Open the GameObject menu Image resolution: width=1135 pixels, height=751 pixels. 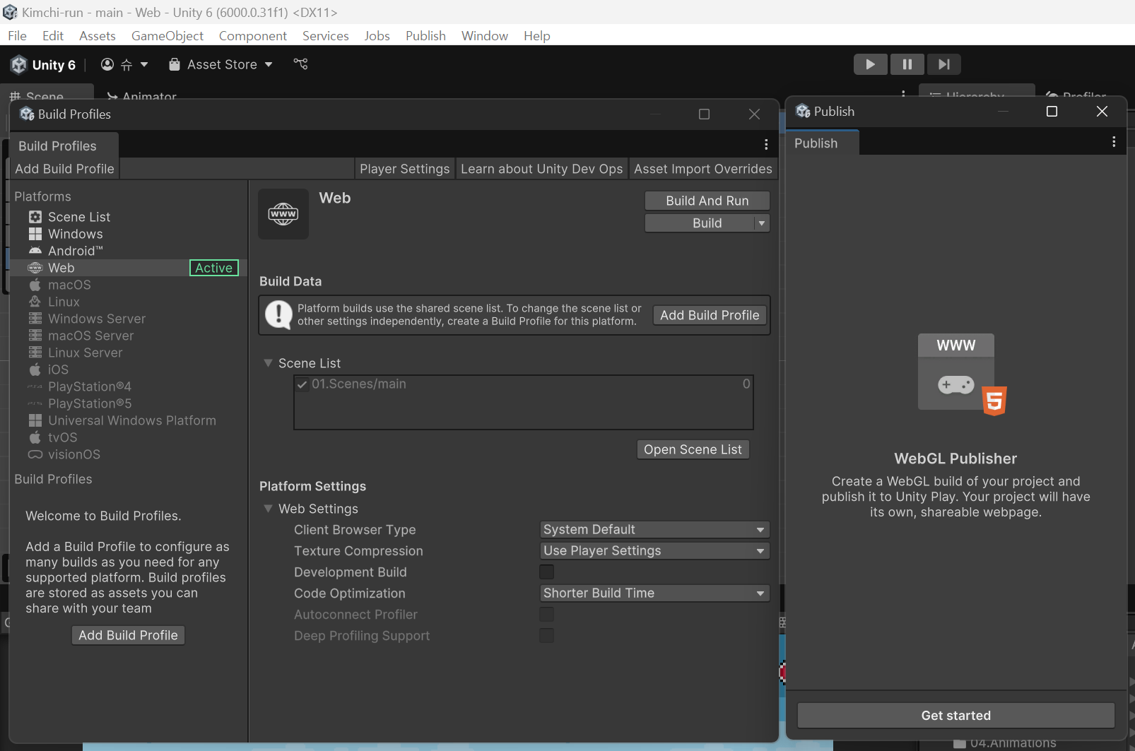coord(167,36)
